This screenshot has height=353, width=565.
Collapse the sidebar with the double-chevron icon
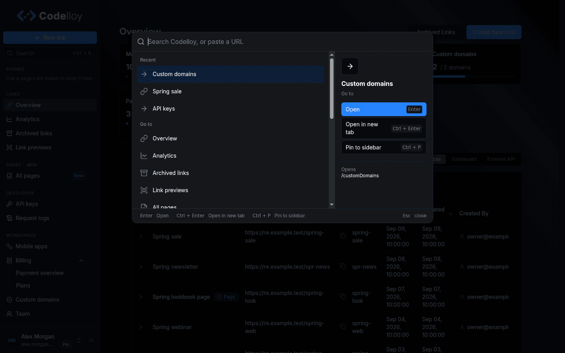pyautogui.click(x=91, y=340)
